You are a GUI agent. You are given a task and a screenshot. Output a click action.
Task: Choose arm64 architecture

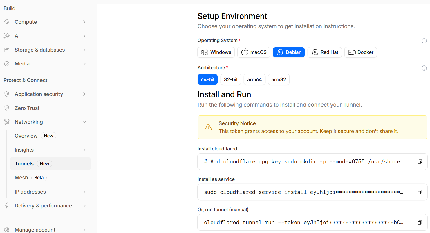pyautogui.click(x=254, y=79)
